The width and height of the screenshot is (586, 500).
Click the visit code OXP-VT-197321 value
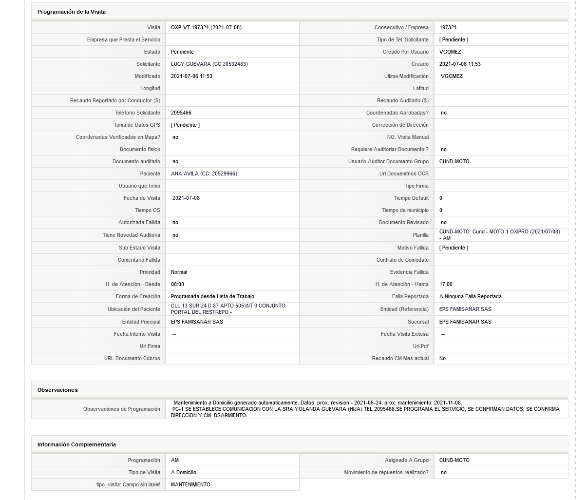point(206,28)
